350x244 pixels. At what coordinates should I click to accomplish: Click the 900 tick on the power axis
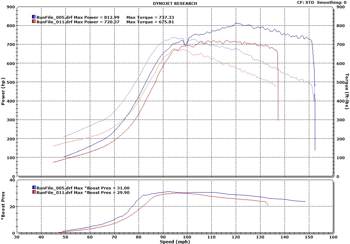10,7
